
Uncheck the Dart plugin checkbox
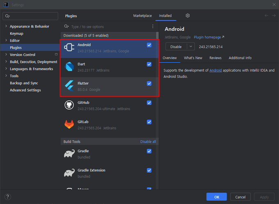pyautogui.click(x=149, y=64)
